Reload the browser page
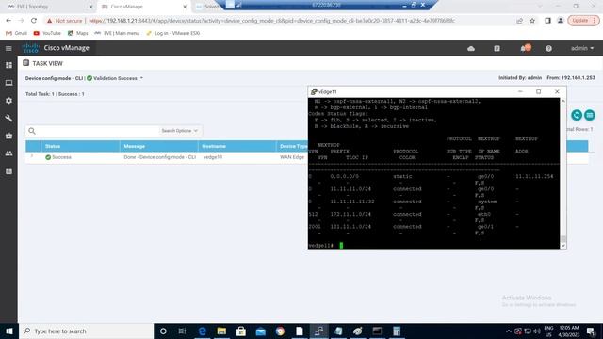Image resolution: width=603 pixels, height=339 pixels. (x=34, y=21)
